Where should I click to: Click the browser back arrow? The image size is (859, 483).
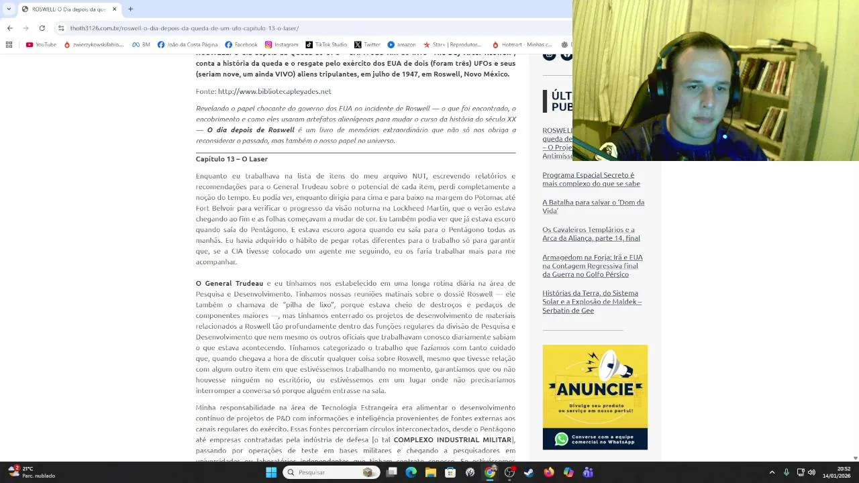click(9, 28)
